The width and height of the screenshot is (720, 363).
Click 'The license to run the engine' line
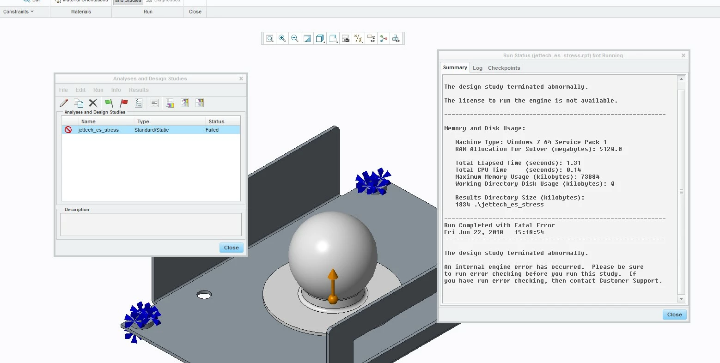tap(531, 101)
